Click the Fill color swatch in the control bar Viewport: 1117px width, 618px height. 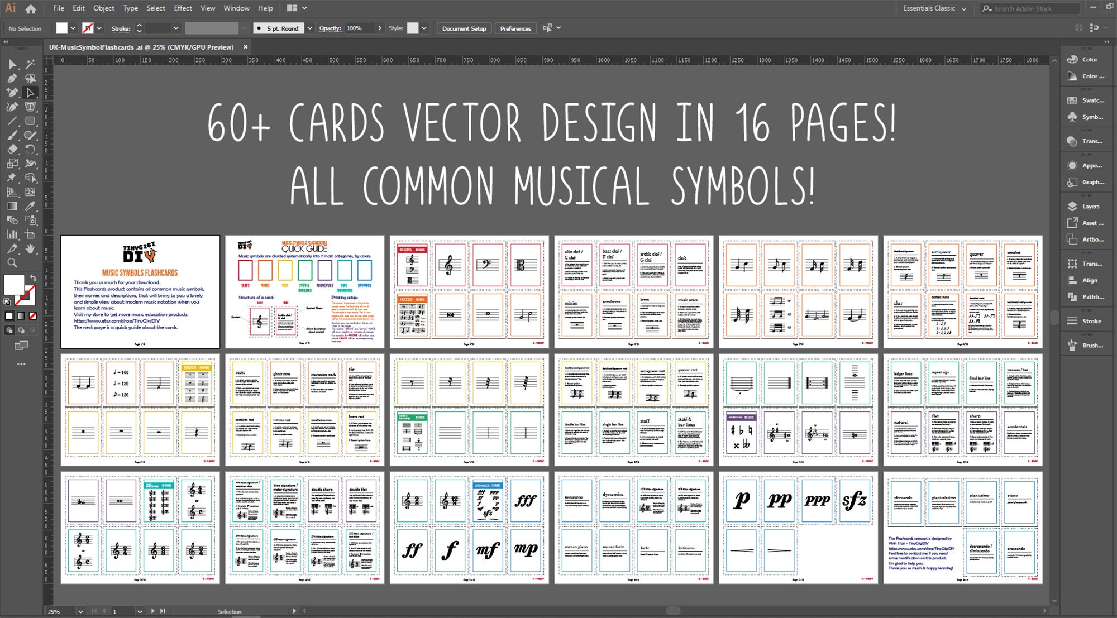coord(61,27)
